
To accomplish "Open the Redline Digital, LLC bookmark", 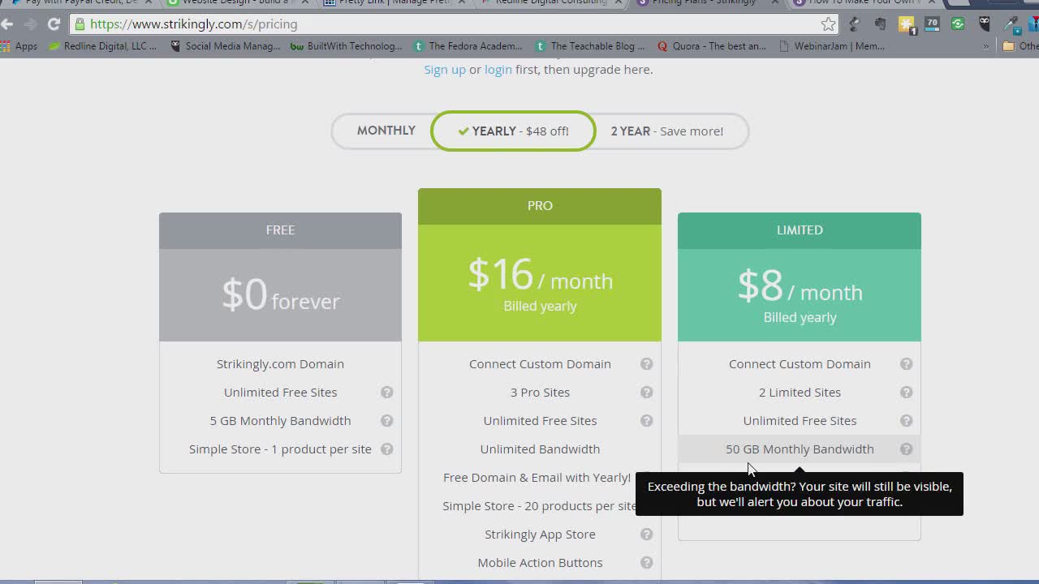I will pos(103,46).
